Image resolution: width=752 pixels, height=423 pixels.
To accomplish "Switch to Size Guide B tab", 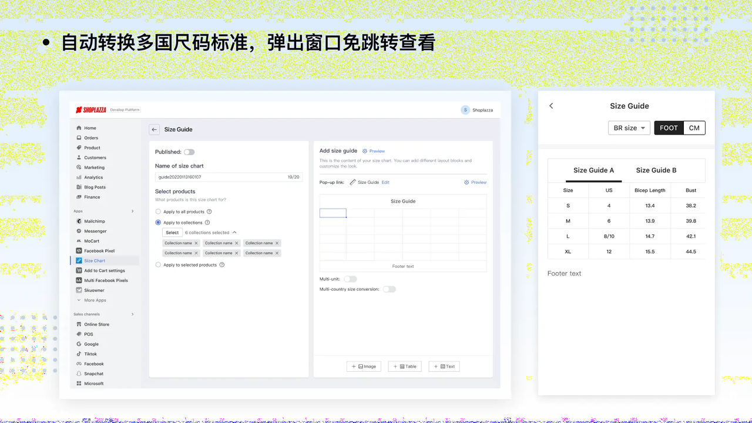I will click(656, 170).
